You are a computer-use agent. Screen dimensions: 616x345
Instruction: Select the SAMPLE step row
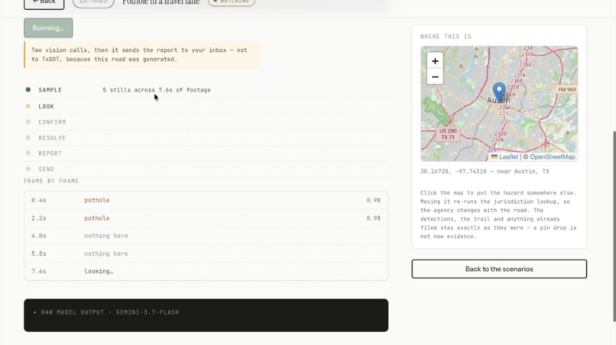pyautogui.click(x=206, y=90)
